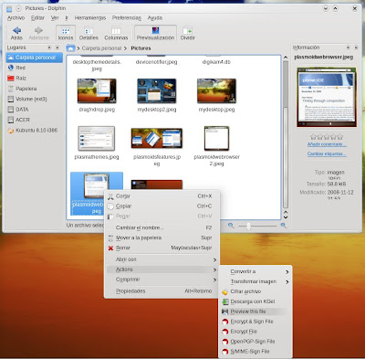Image resolution: width=365 pixels, height=359 pixels.
Task: Select plasmoidwebbrowser2.jpeg thumbnail
Action: coord(216,138)
